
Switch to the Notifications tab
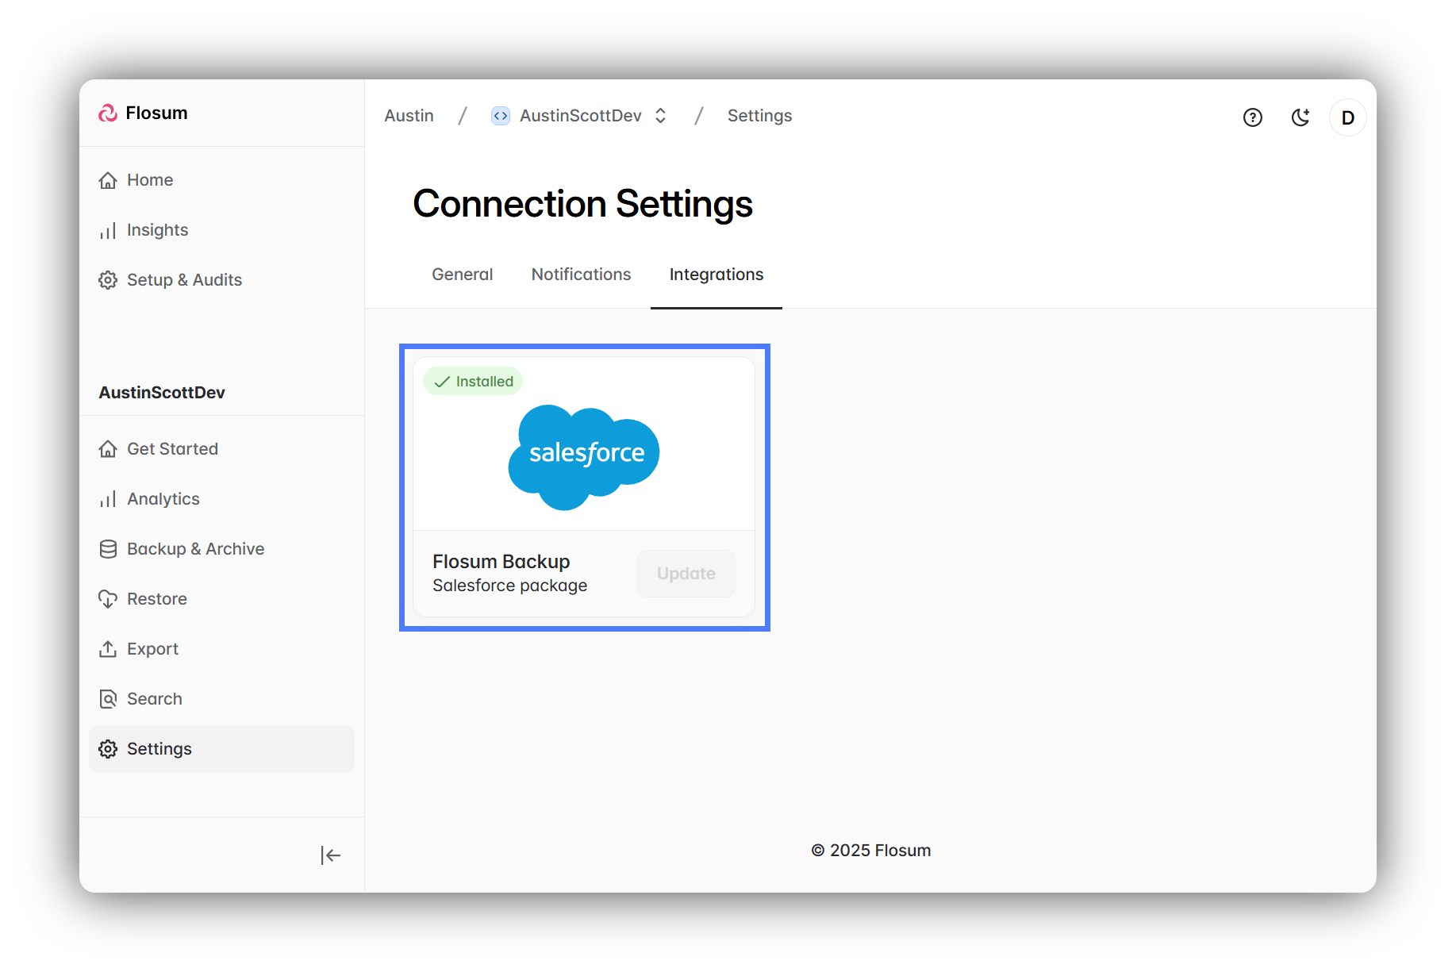tap(581, 275)
